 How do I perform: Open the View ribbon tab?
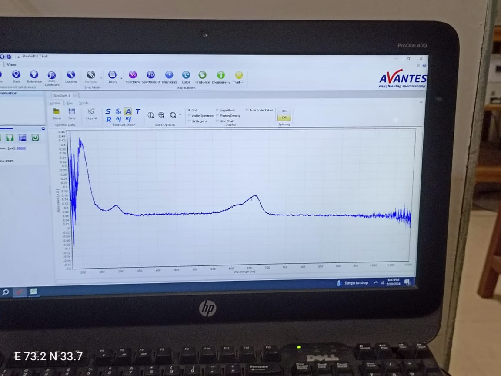pos(11,64)
